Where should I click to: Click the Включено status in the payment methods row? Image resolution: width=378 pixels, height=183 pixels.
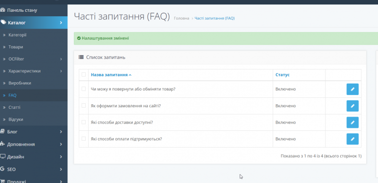pos(285,139)
